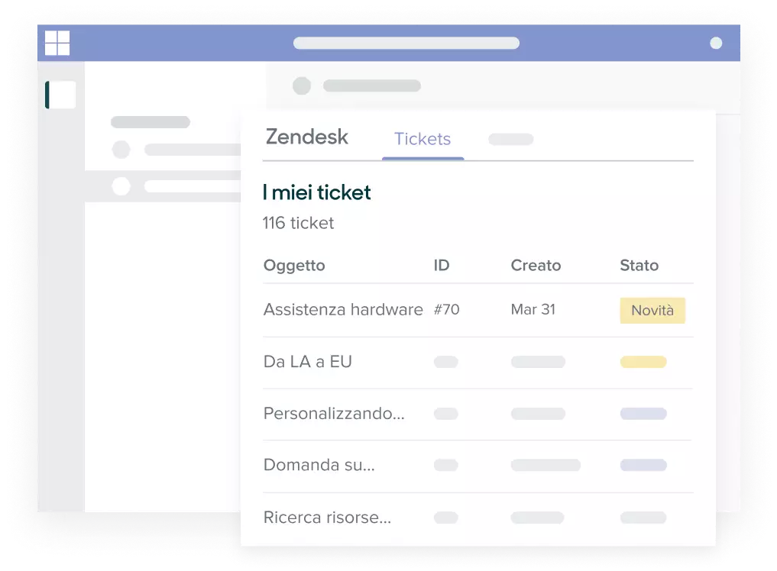Open the Personalizzando... ticket

pos(334,414)
